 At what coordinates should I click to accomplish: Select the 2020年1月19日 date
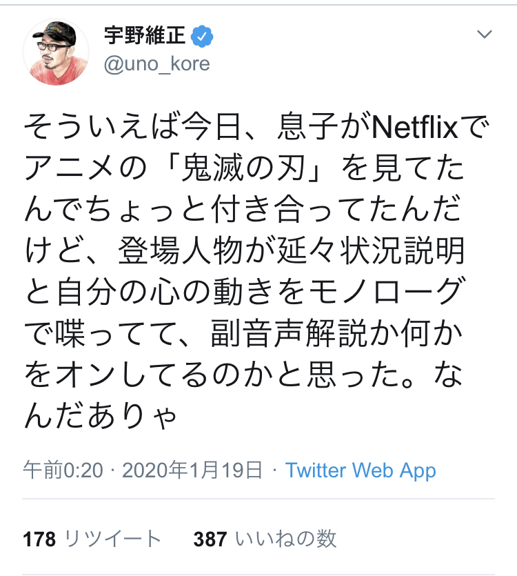click(x=193, y=470)
